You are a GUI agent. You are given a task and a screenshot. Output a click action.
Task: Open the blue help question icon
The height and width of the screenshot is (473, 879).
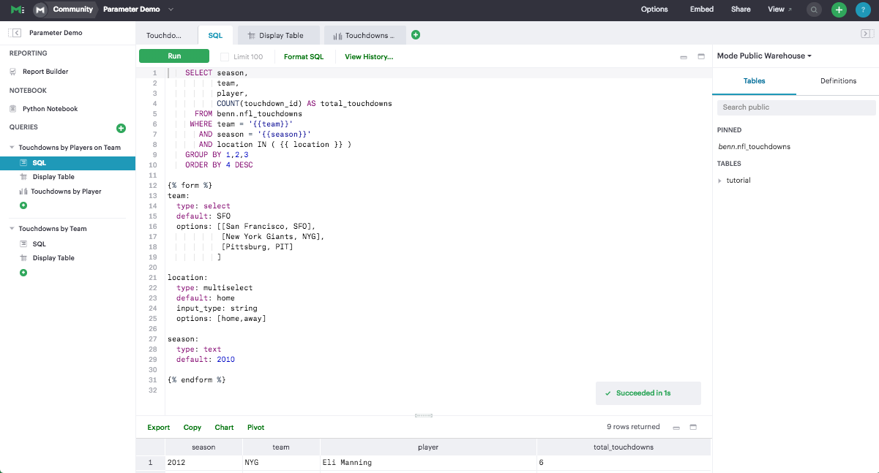pyautogui.click(x=863, y=10)
